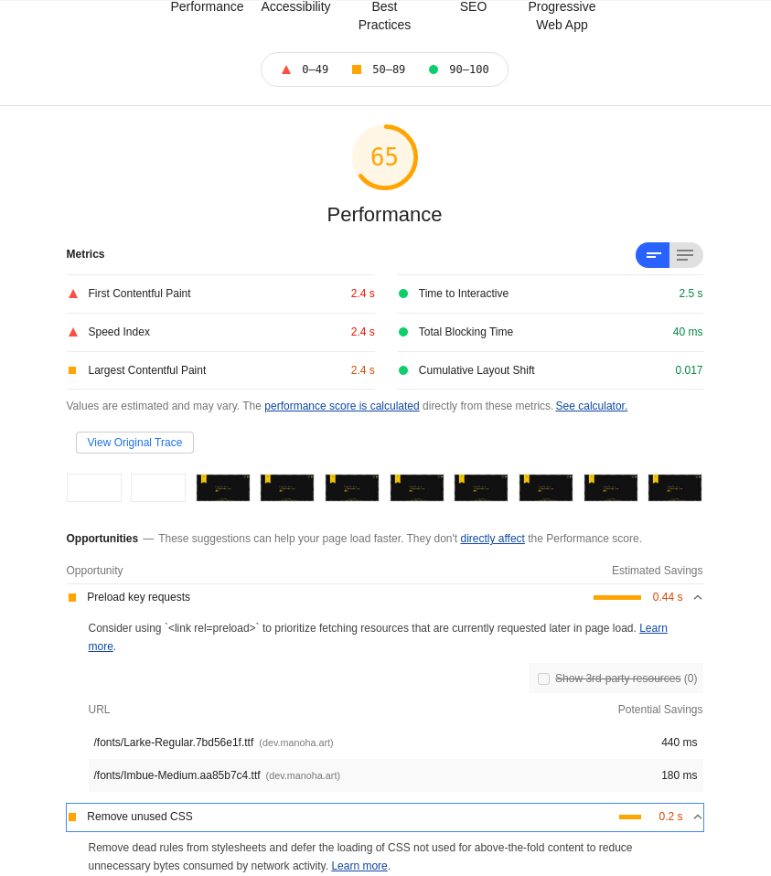Click the Metrics section heading
The width and height of the screenshot is (771, 876).
[85, 254]
